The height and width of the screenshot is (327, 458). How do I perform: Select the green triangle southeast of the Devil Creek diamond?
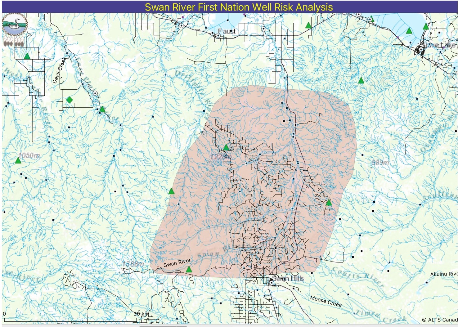click(x=102, y=109)
